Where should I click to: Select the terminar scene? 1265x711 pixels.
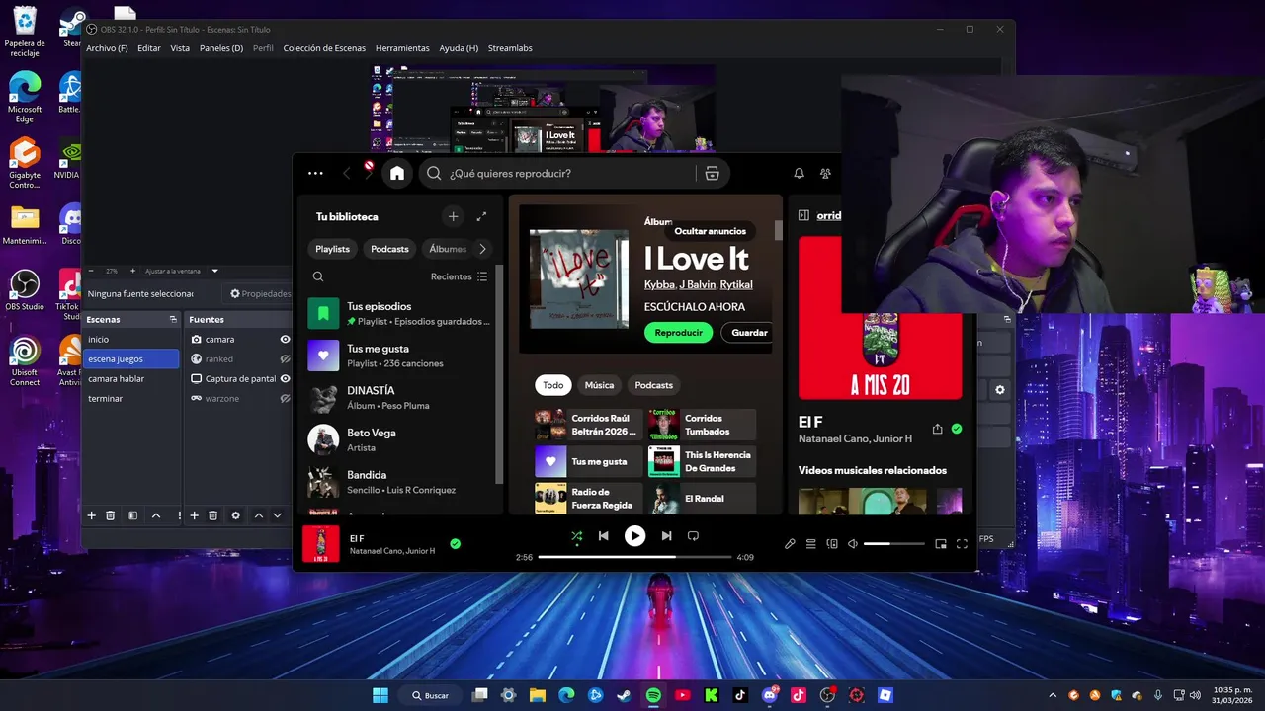pos(131,398)
